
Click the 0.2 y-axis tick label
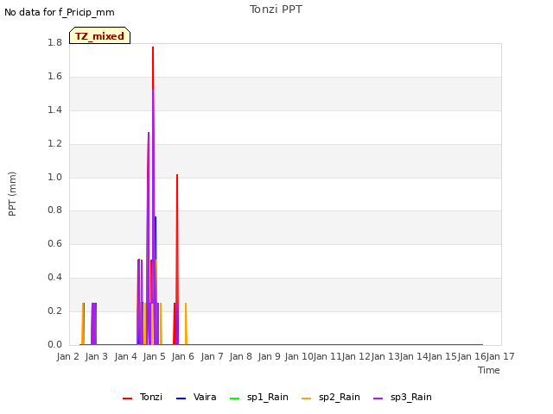click(54, 310)
